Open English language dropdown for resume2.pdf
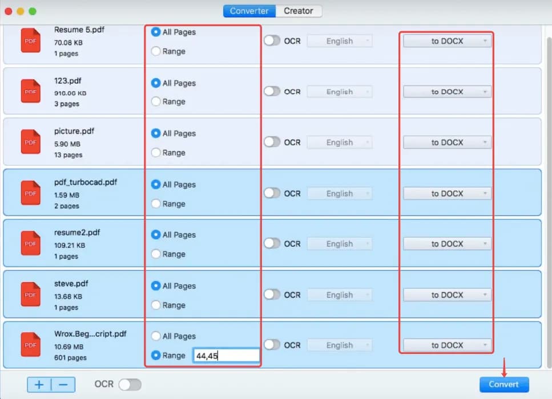 pos(340,244)
